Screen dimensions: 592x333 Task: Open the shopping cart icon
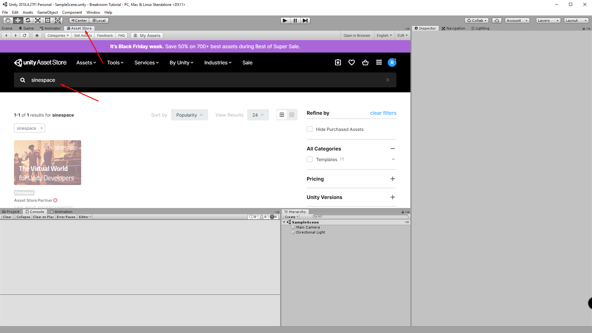[x=365, y=62]
